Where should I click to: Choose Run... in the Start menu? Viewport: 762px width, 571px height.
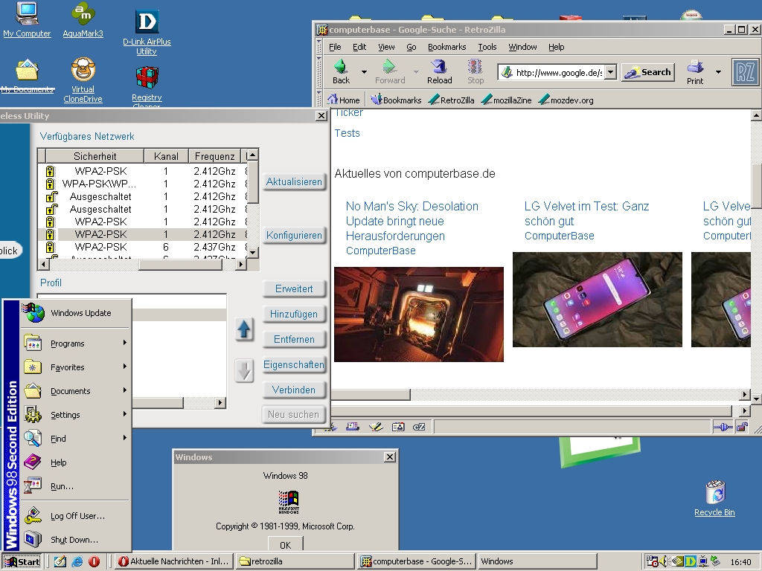tap(76, 486)
